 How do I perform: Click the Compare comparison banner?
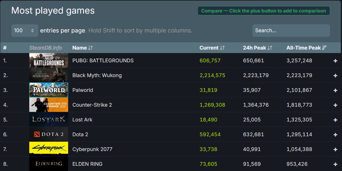(263, 11)
